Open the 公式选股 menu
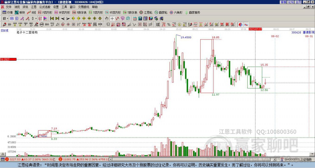The width and height of the screenshot is (315, 168). (45, 7)
